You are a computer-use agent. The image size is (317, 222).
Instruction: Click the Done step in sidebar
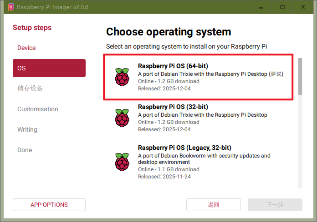(25, 150)
